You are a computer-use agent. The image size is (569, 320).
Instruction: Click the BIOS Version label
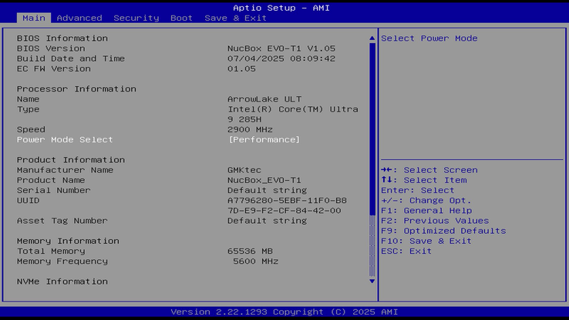coord(51,48)
